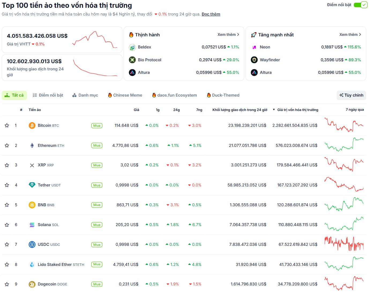Click Bitcoin's 7-day sparkline chart
This screenshot has width=370, height=294.
point(344,125)
